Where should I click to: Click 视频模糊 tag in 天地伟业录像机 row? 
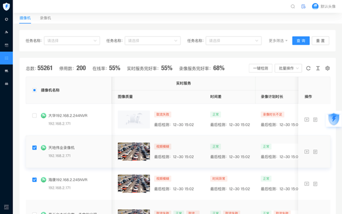coord(163,147)
